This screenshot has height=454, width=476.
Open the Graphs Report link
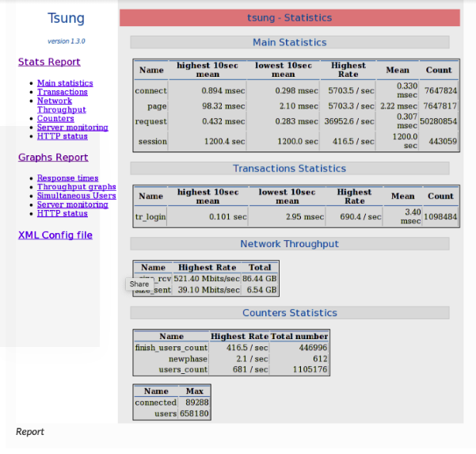53,158
